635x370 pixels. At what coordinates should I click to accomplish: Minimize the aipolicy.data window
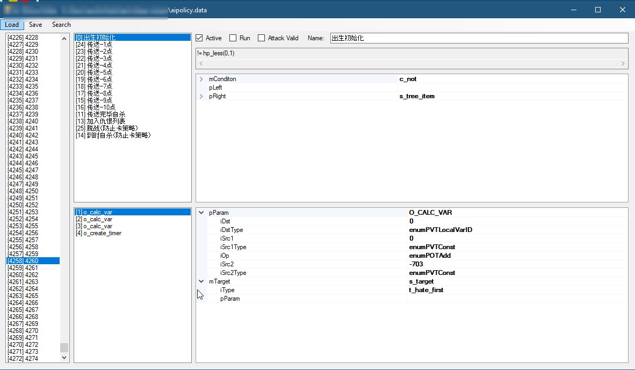(573, 10)
